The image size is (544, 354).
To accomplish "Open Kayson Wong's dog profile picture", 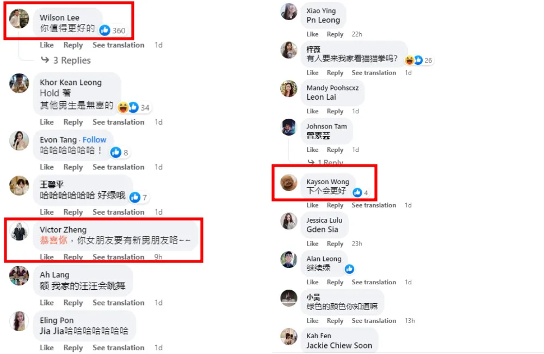I will (x=289, y=182).
